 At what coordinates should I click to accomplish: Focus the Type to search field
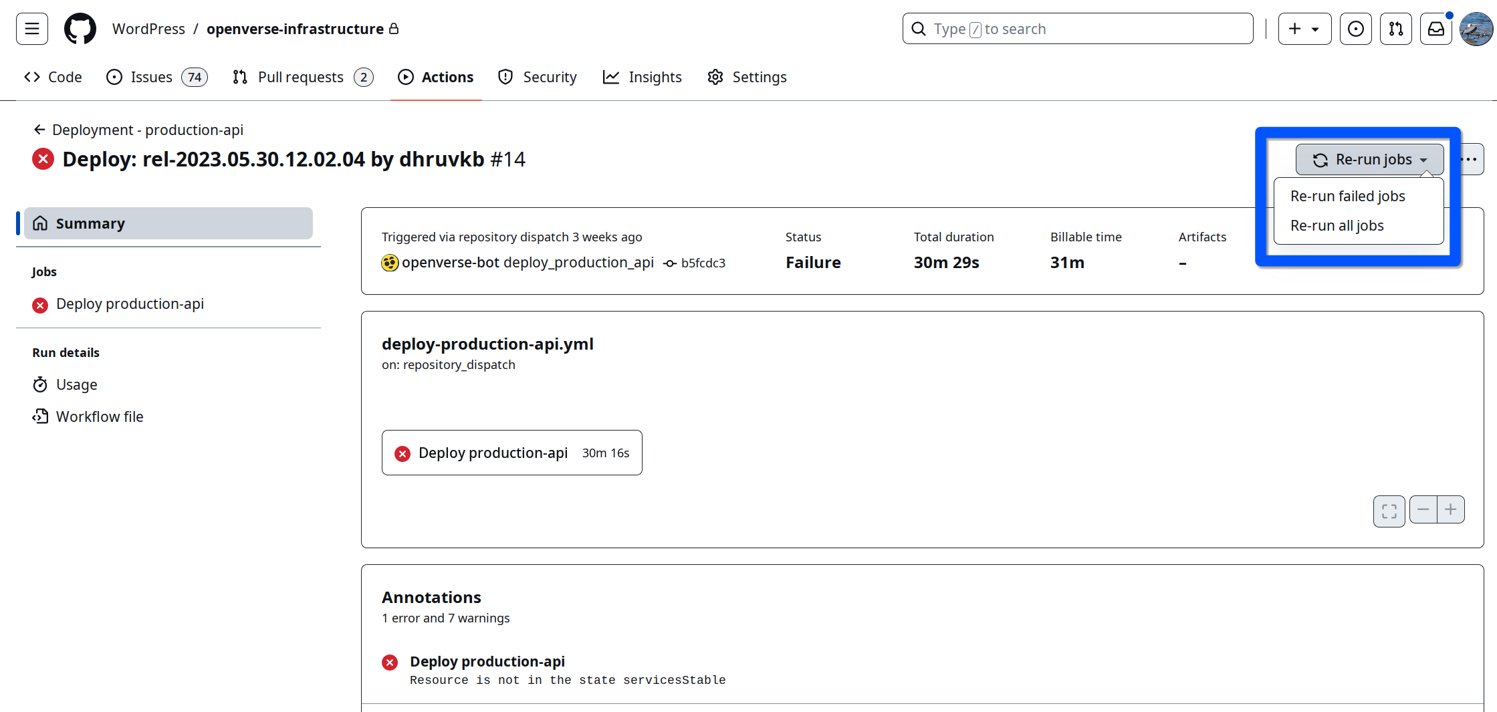coord(1078,29)
